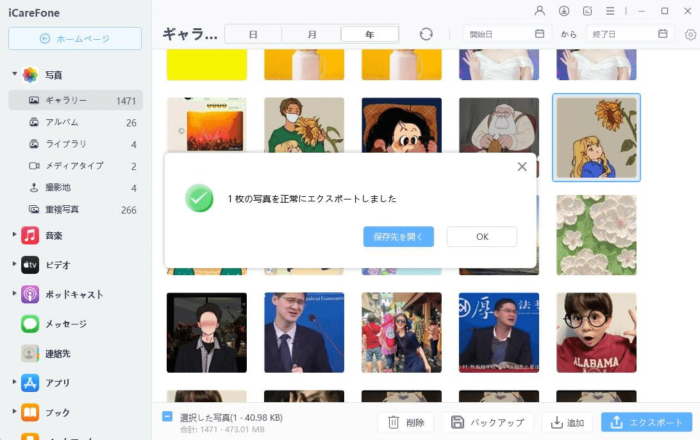This screenshot has height=440, width=700.
Task: Select the Photos app icon
Action: point(30,74)
